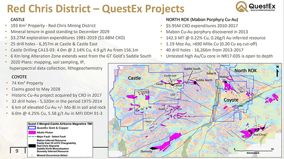The width and height of the screenshot is (284, 159).
Task: Click the QuestEx logo emblem
Action: coord(242,7)
